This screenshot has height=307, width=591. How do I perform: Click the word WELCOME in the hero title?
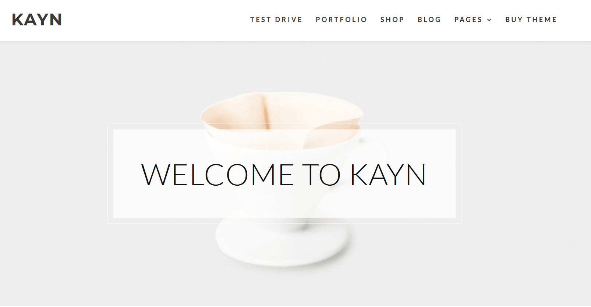coord(217,175)
